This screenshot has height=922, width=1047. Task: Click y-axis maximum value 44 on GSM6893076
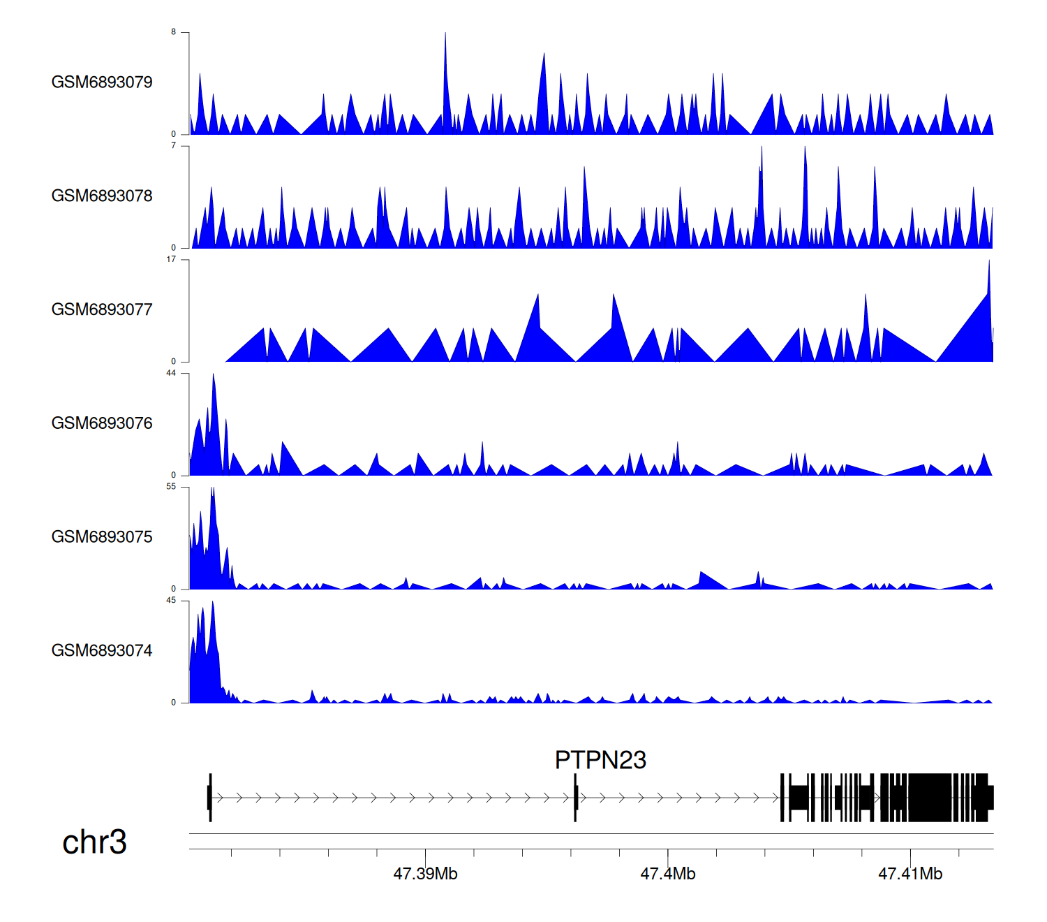point(171,374)
